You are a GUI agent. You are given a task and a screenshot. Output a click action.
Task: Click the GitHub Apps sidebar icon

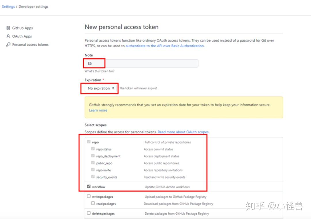8,28
